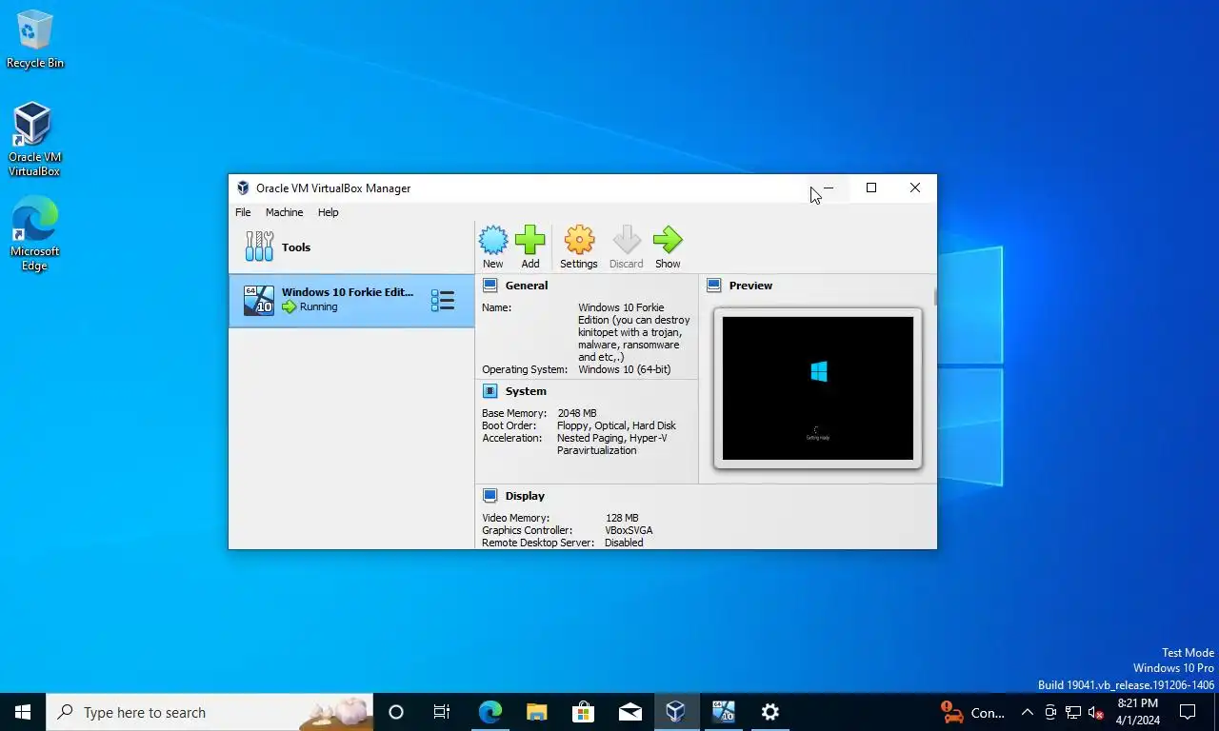Viewport: 1219px width, 731px height.
Task: Open Mail app from taskbar
Action: [x=629, y=712]
